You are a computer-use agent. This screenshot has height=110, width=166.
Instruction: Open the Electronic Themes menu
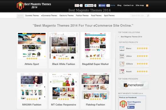point(66,15)
